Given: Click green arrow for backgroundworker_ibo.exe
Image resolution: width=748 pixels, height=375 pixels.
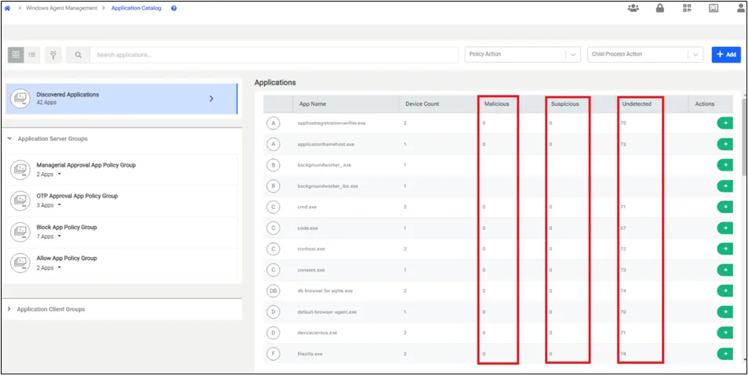Looking at the screenshot, I should point(725,186).
